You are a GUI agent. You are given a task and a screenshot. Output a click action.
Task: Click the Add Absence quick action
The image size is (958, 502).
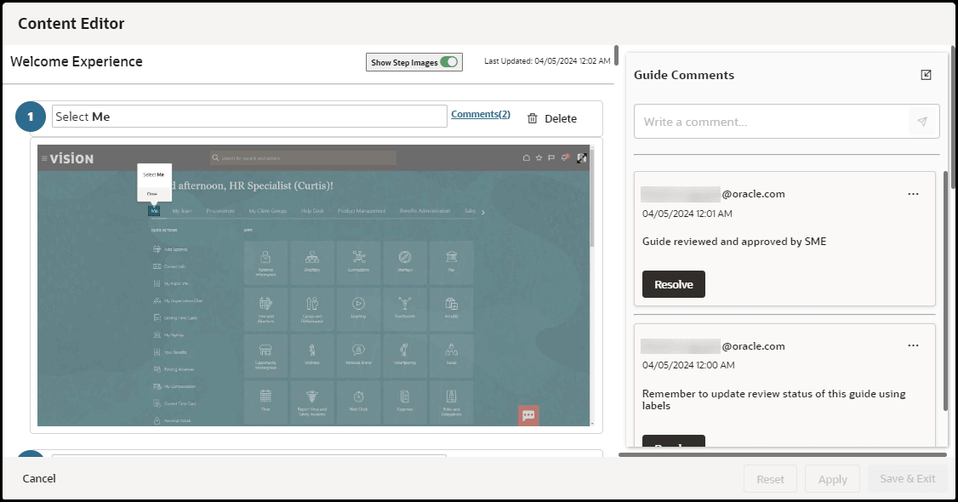tap(170, 249)
